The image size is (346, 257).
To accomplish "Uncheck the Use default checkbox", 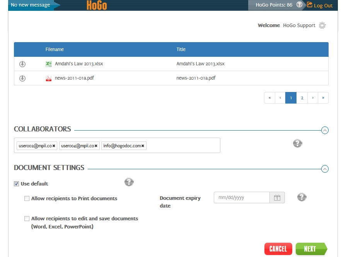I will pyautogui.click(x=17, y=184).
